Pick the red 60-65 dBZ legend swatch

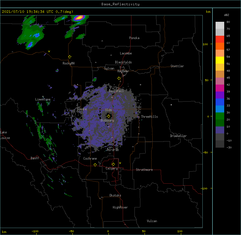(x=220, y=39)
